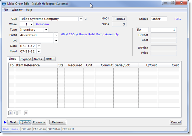This screenshot has height=136, width=192.
Task: Click the application icon in the title bar
Action: click(4, 4)
